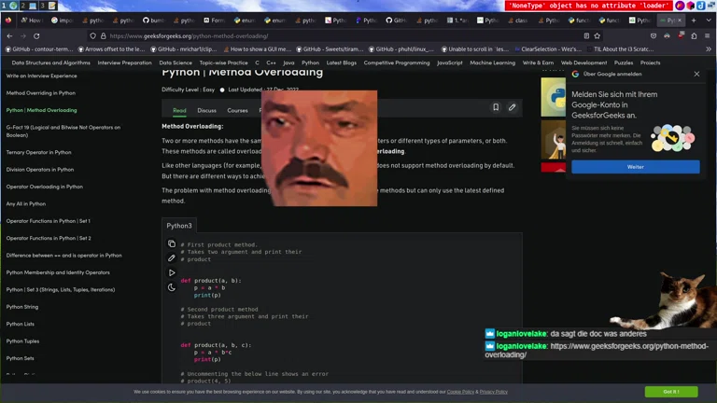Open the red extension icon with badge
Viewport: 717px width, 403px height.
(x=681, y=36)
